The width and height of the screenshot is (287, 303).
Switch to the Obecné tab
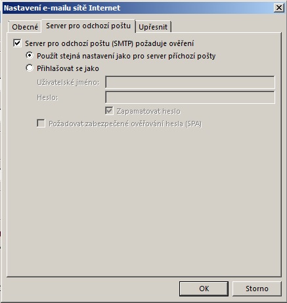[25, 27]
